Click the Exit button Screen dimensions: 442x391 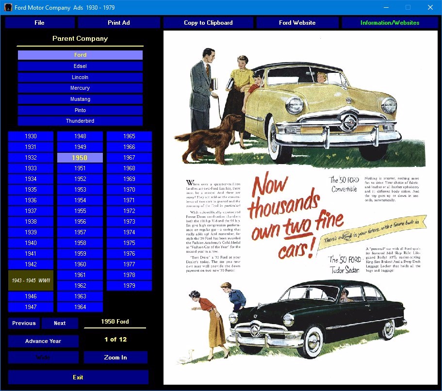click(x=78, y=377)
